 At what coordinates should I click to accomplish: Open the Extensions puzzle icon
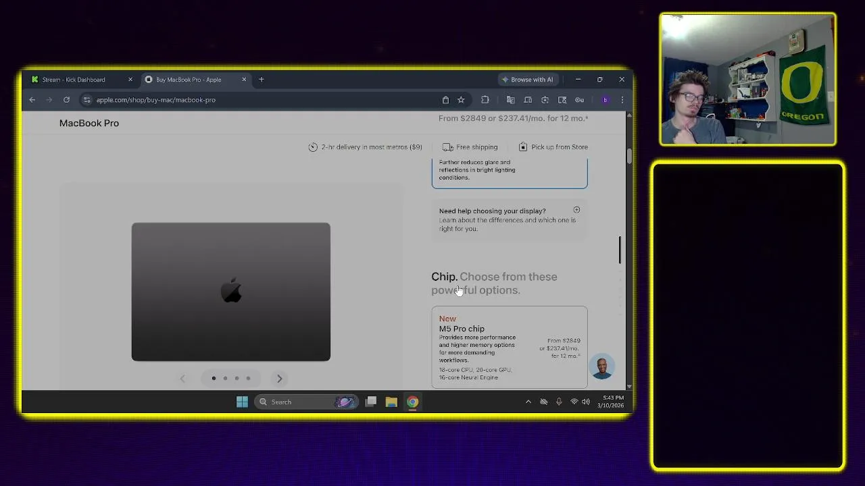pos(485,100)
